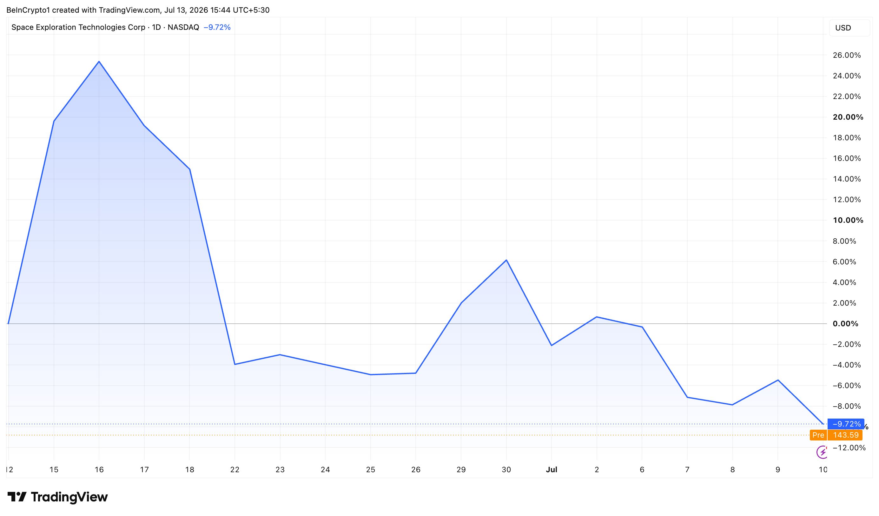Click the −6.00% axis label

click(847, 386)
